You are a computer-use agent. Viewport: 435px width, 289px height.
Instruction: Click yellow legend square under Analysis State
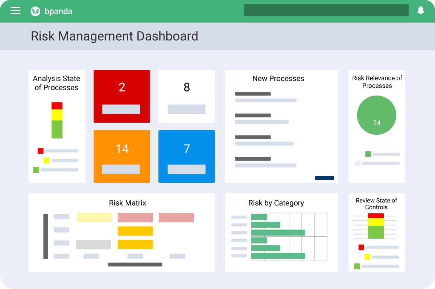point(47,161)
